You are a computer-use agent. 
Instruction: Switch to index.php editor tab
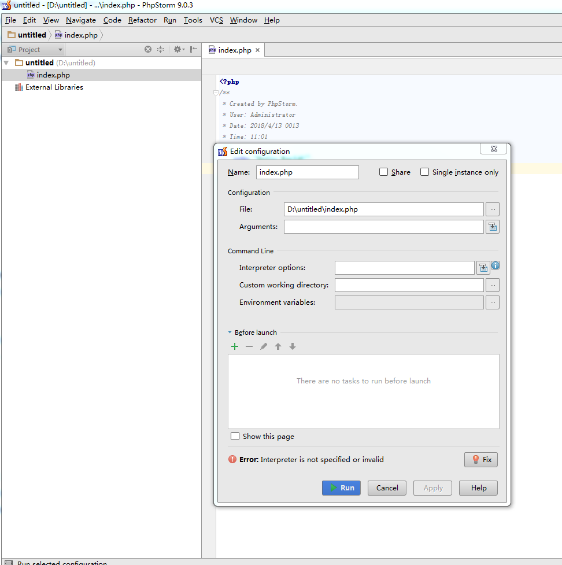point(235,50)
